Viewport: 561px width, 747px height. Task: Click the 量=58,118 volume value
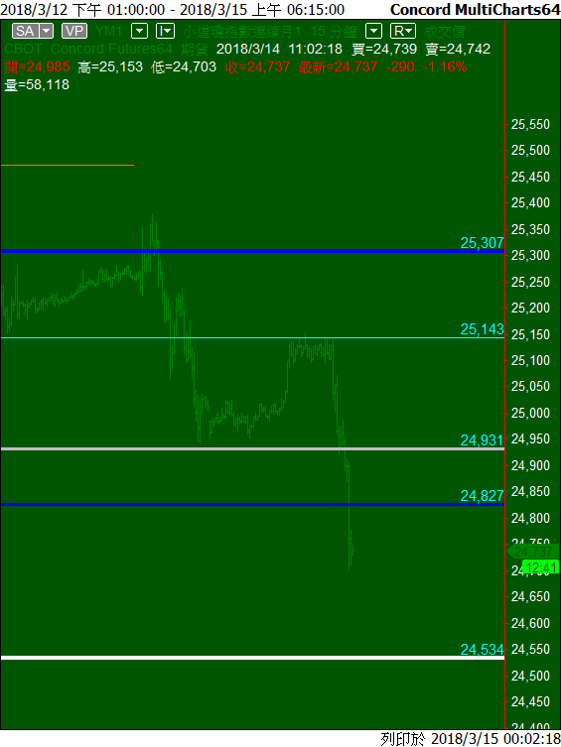pos(37,84)
